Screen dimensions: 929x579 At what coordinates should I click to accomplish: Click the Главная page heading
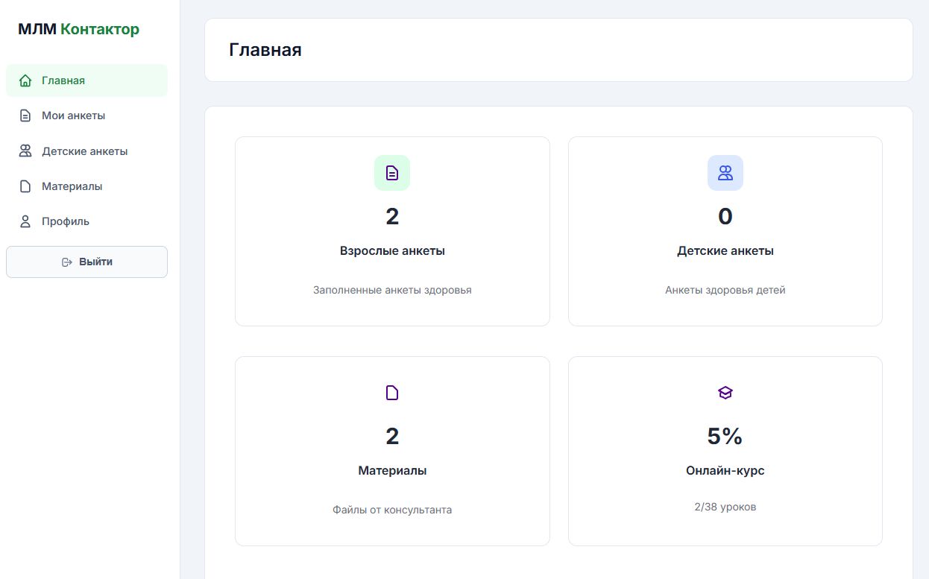click(x=265, y=50)
